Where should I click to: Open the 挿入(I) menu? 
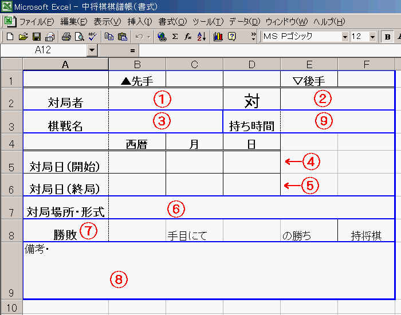(x=140, y=22)
